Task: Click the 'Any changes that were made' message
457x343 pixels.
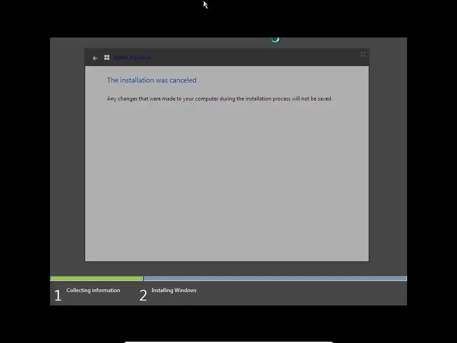Action: click(220, 99)
